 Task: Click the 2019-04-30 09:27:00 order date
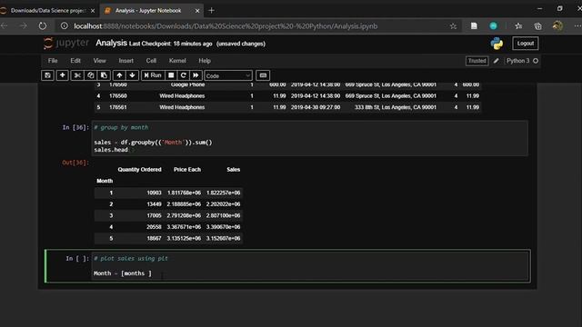pyautogui.click(x=316, y=107)
